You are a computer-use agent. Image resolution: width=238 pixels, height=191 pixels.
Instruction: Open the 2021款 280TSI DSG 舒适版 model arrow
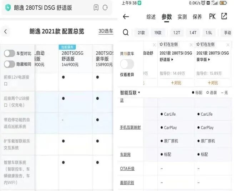pos(172,60)
